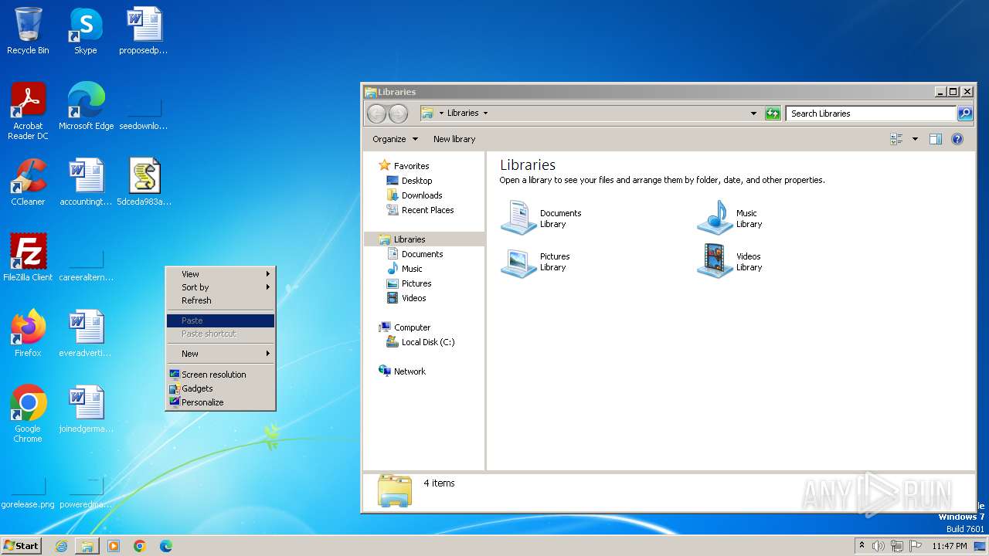The height and width of the screenshot is (556, 989).
Task: Choose Gadgets from the context menu
Action: coord(220,388)
